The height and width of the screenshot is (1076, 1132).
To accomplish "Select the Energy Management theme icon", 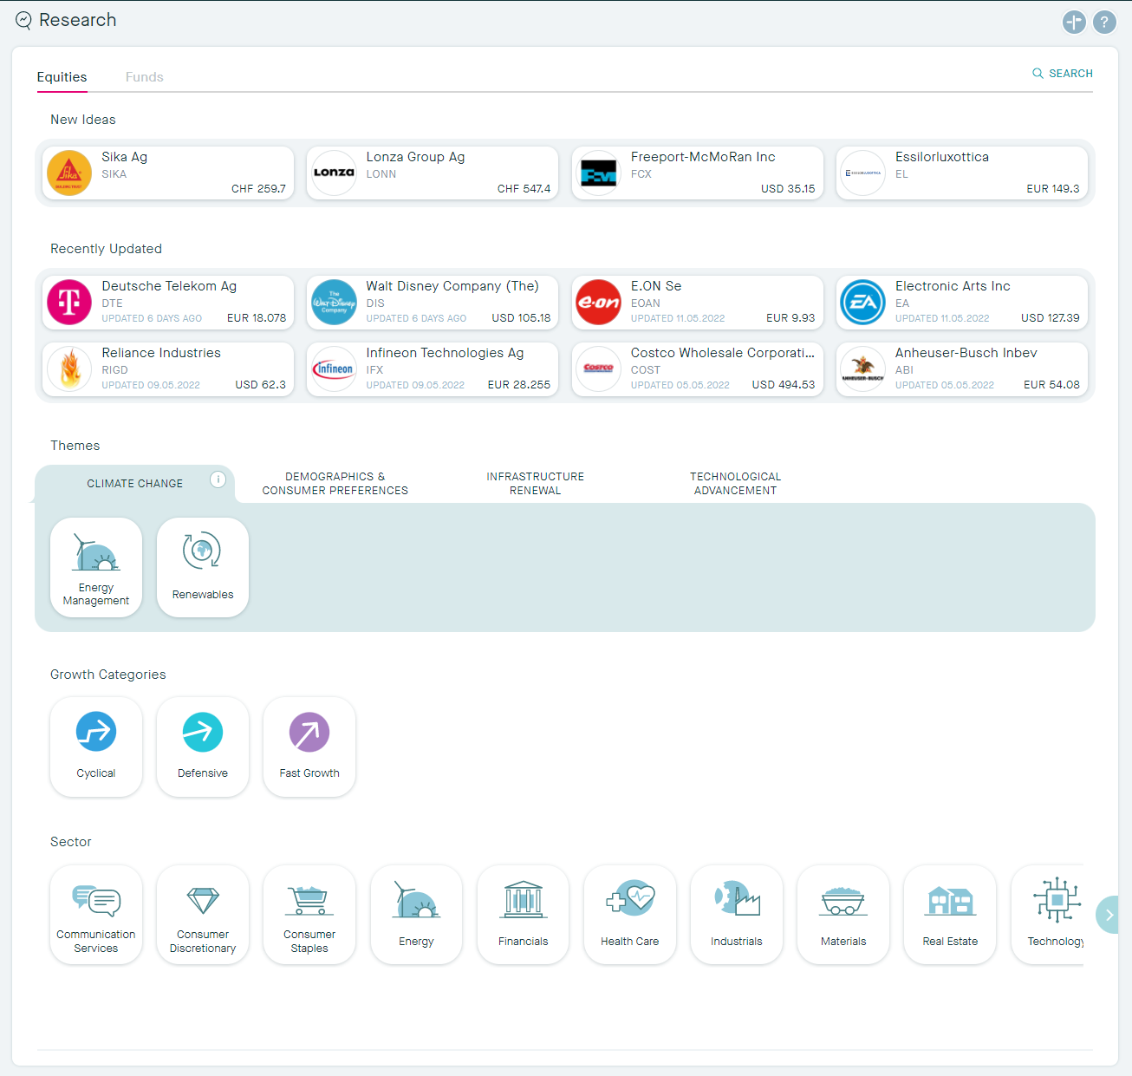I will pyautogui.click(x=95, y=567).
